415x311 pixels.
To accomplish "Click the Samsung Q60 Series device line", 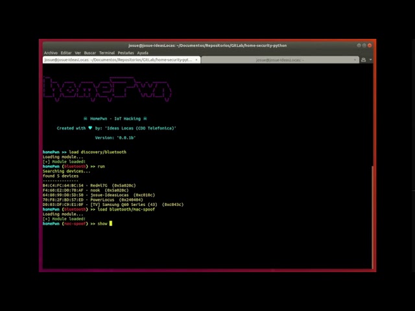I will pyautogui.click(x=113, y=205).
